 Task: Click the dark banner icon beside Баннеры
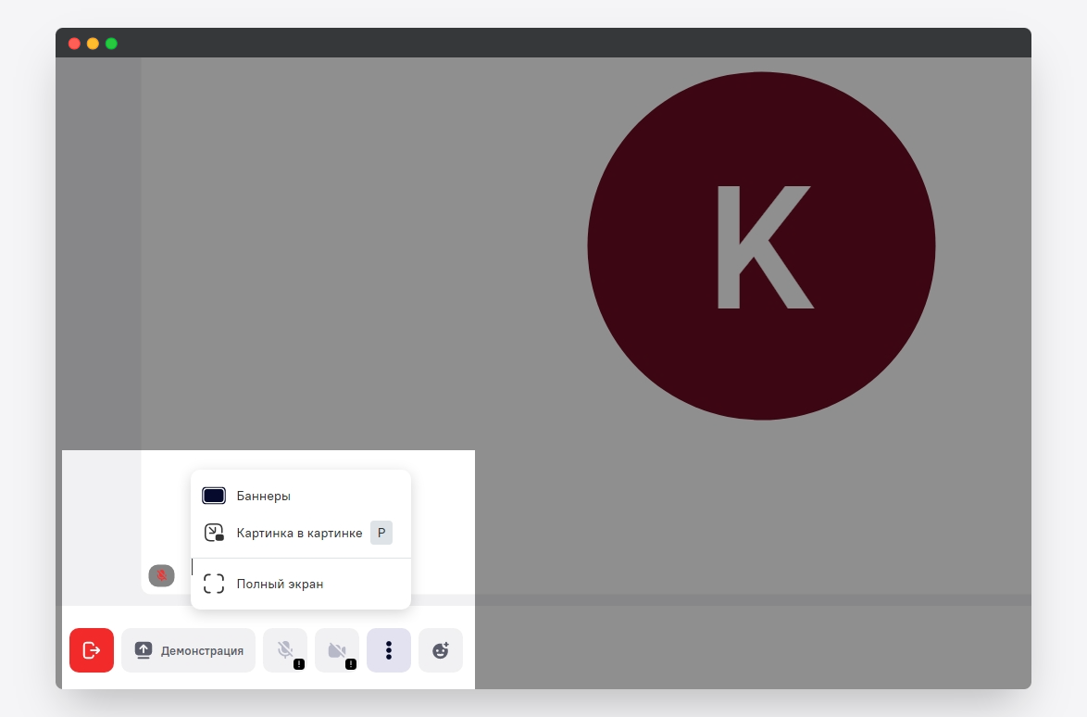pos(214,496)
